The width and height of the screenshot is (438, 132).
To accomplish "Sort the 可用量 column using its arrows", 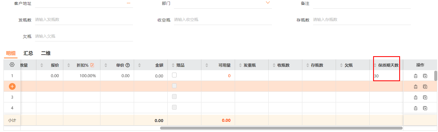I will 207,65.
